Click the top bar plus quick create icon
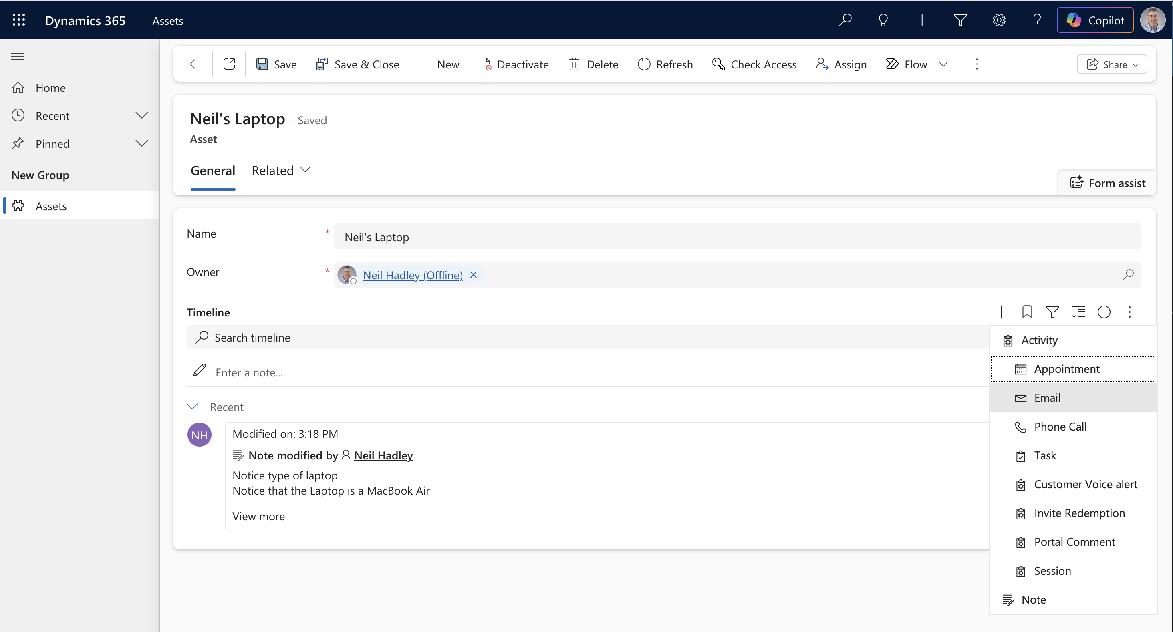Screen dimensions: 1173x632 922,20
